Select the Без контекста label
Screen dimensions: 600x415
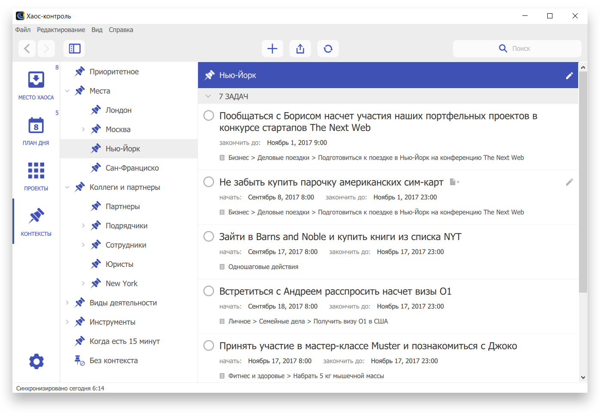click(x=114, y=360)
